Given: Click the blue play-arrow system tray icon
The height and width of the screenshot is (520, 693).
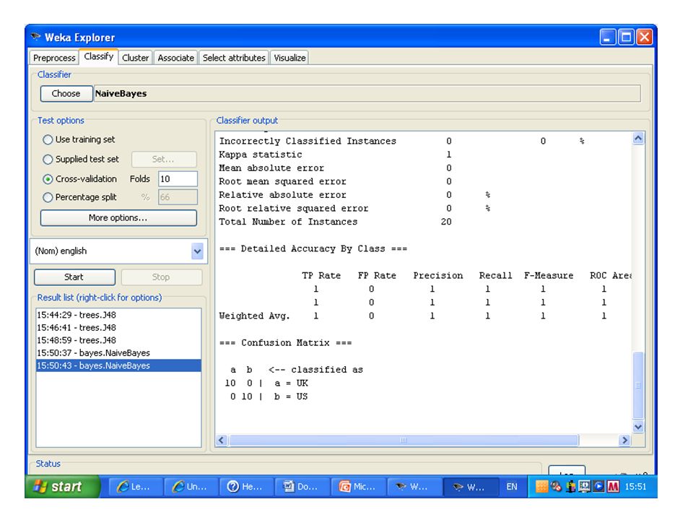Looking at the screenshot, I should coord(599,486).
